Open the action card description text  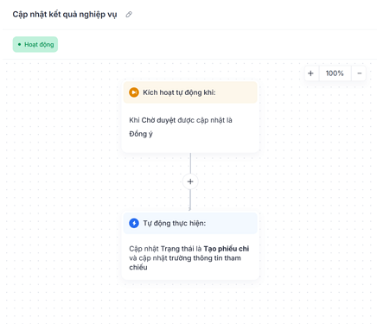[189, 258]
